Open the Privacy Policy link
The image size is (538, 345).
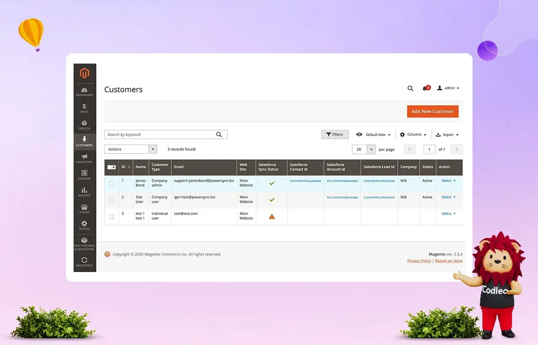tap(419, 261)
